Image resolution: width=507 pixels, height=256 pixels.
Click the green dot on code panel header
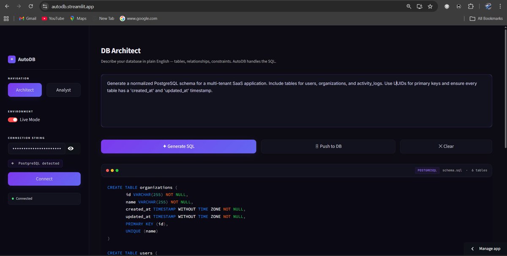[x=117, y=170]
